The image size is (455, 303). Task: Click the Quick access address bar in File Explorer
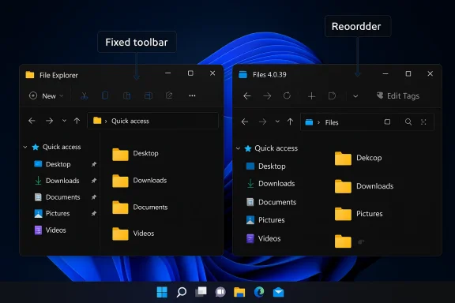(153, 121)
